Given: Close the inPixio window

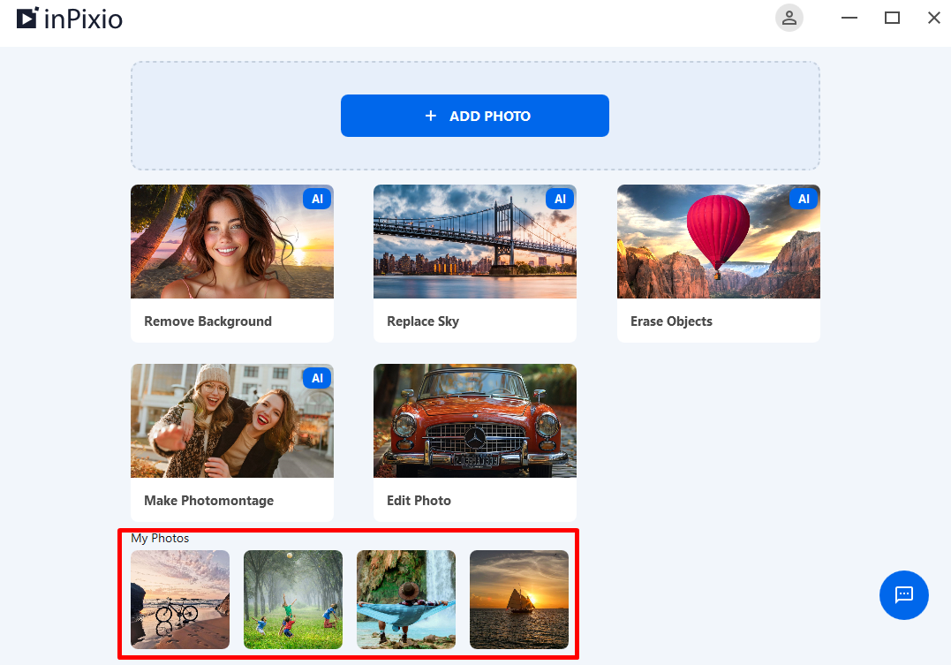Looking at the screenshot, I should (x=934, y=18).
